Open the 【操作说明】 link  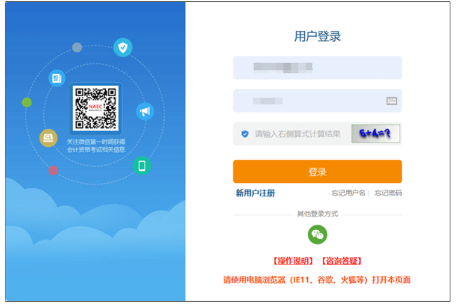(293, 261)
